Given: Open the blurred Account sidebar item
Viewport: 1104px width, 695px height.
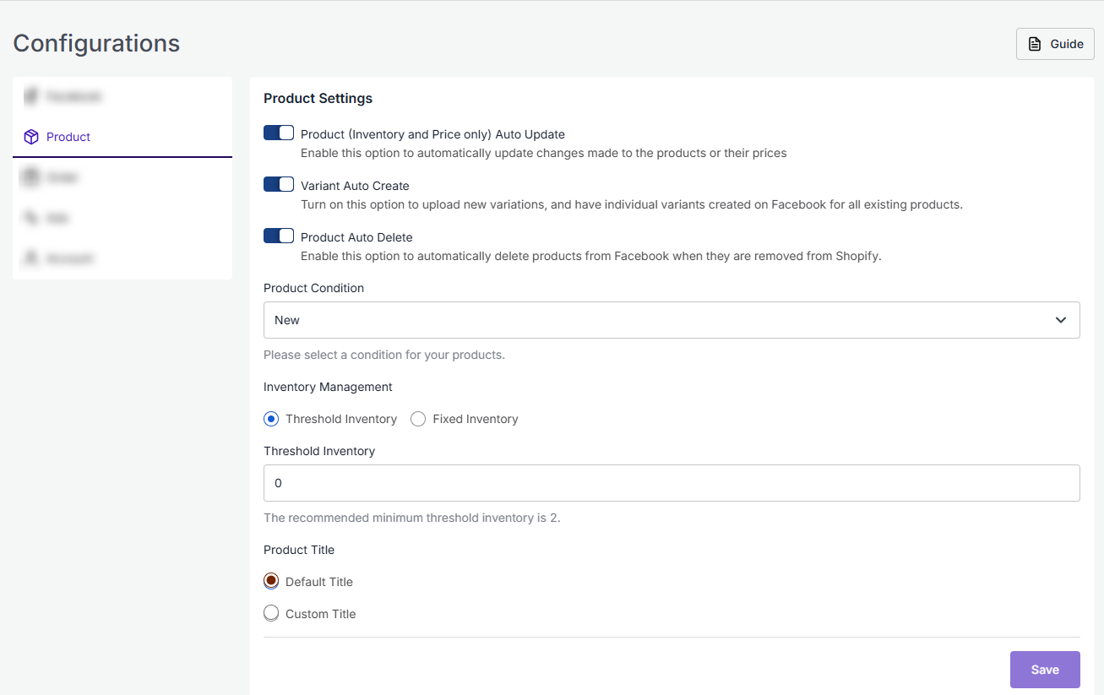Looking at the screenshot, I should coord(70,258).
